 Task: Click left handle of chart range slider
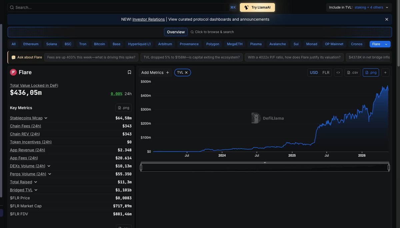coord(141,167)
